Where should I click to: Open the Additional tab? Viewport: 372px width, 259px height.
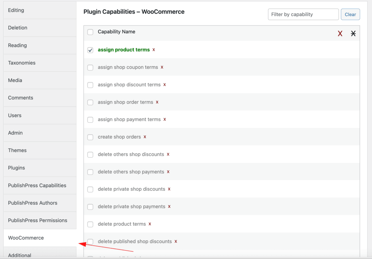[x=40, y=252]
